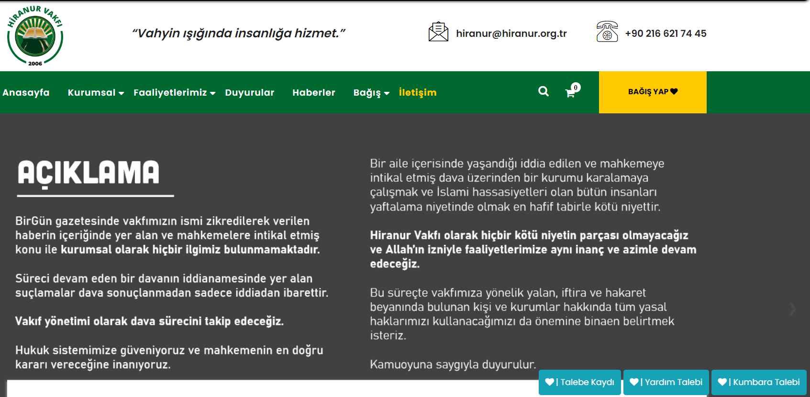Viewport: 810px width, 397px height.
Task: Click the envelope email icon
Action: (438, 32)
